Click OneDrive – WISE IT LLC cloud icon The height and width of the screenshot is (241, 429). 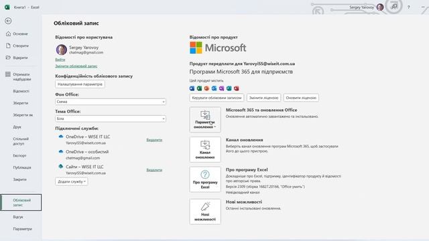click(x=61, y=137)
